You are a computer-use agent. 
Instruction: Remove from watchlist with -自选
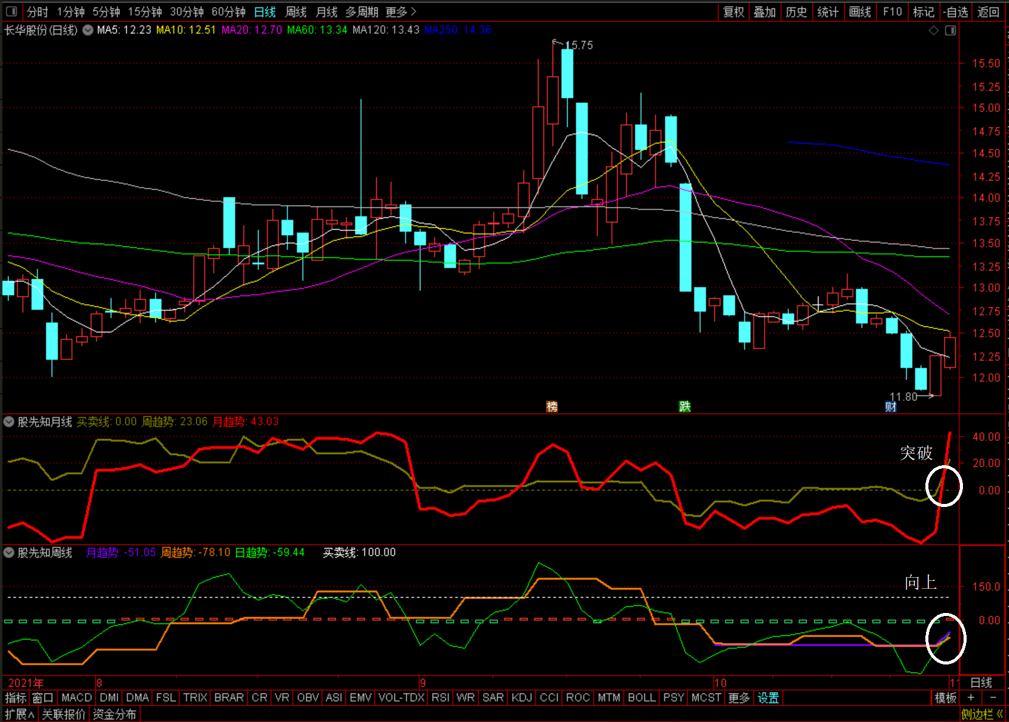tap(956, 12)
